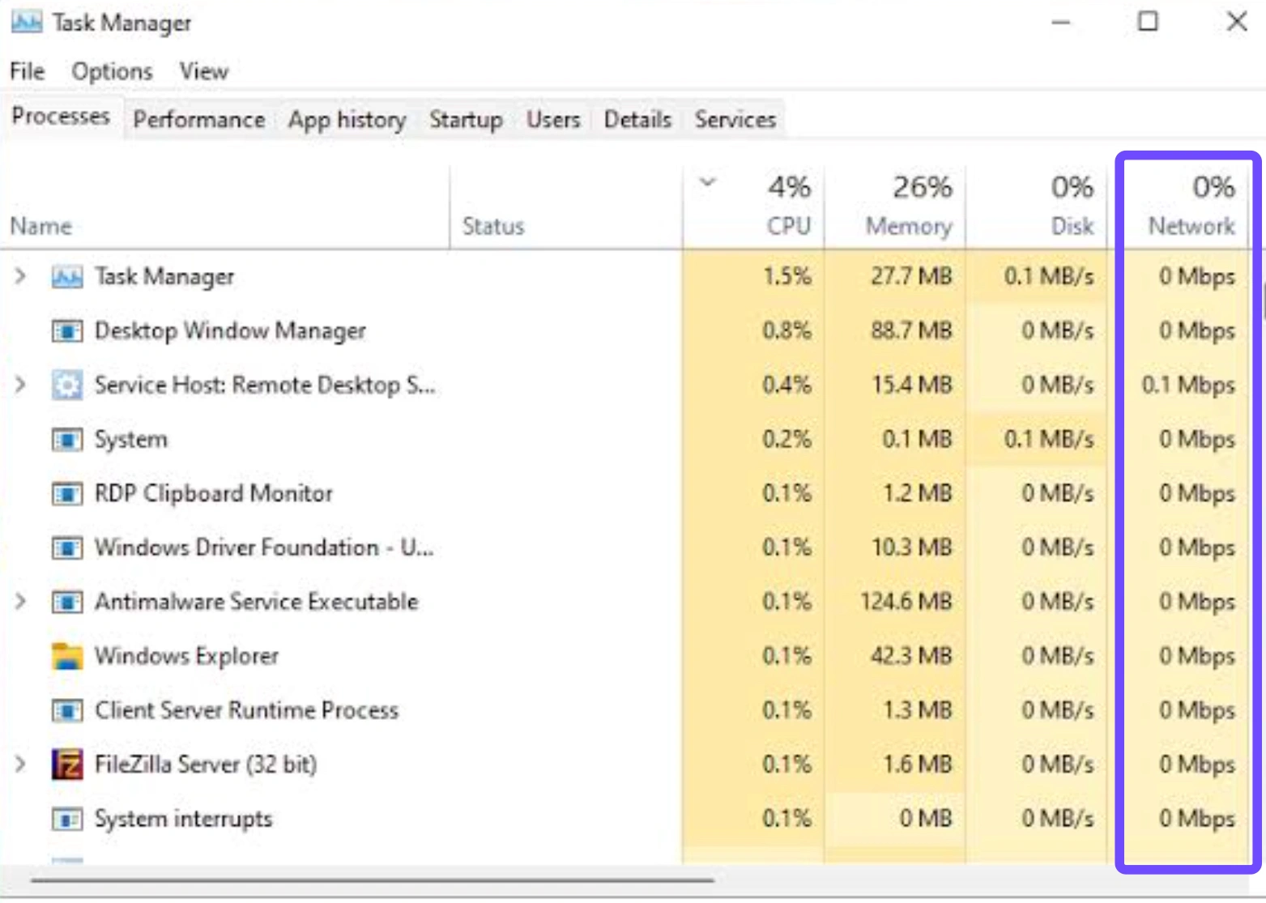Image resolution: width=1266 pixels, height=903 pixels.
Task: Expand the Task Manager process group
Action: tap(20, 277)
